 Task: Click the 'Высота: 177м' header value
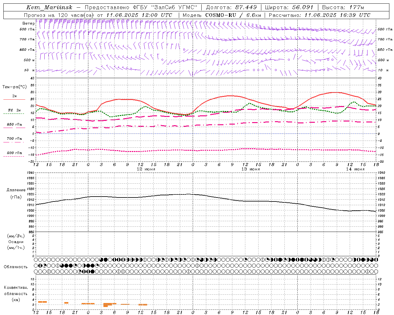(x=343, y=7)
